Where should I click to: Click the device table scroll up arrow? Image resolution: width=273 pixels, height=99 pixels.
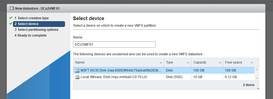click(x=257, y=70)
